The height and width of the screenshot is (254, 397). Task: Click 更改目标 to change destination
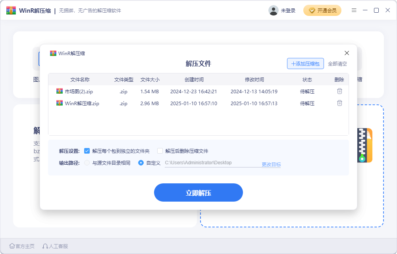[271, 164]
